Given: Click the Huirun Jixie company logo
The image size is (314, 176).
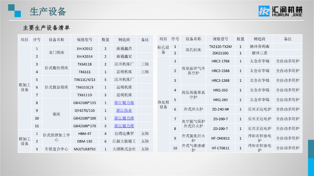Looking at the screenshot, I should 280,11.
